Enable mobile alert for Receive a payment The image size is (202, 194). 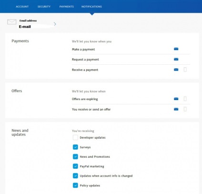[x=185, y=70]
